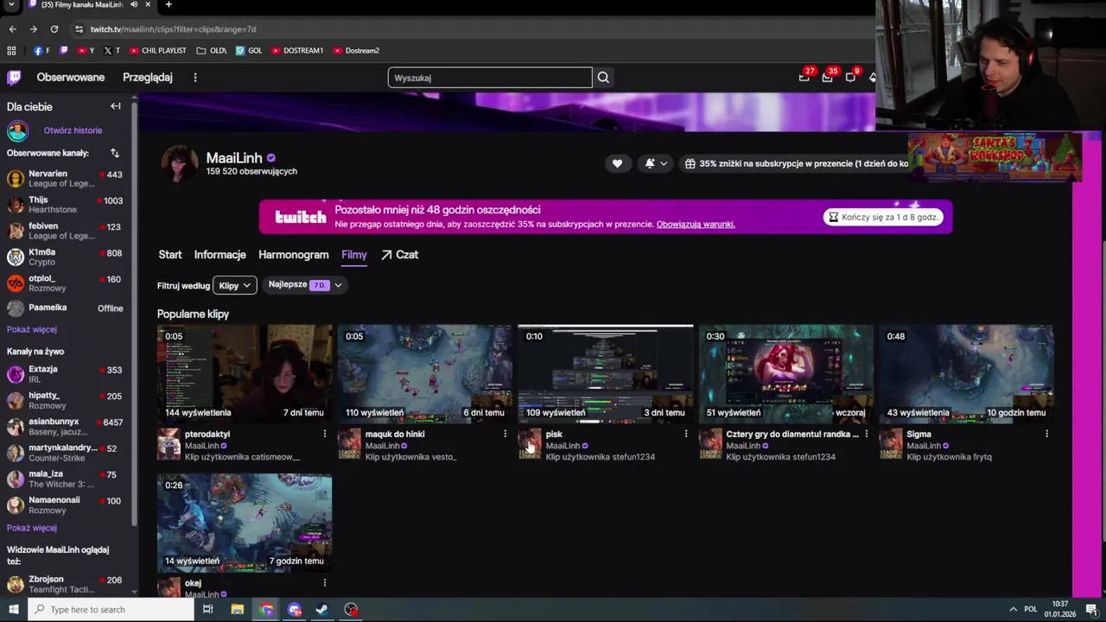Sort followed channels using arrows icon
The image size is (1106, 622).
click(x=114, y=153)
